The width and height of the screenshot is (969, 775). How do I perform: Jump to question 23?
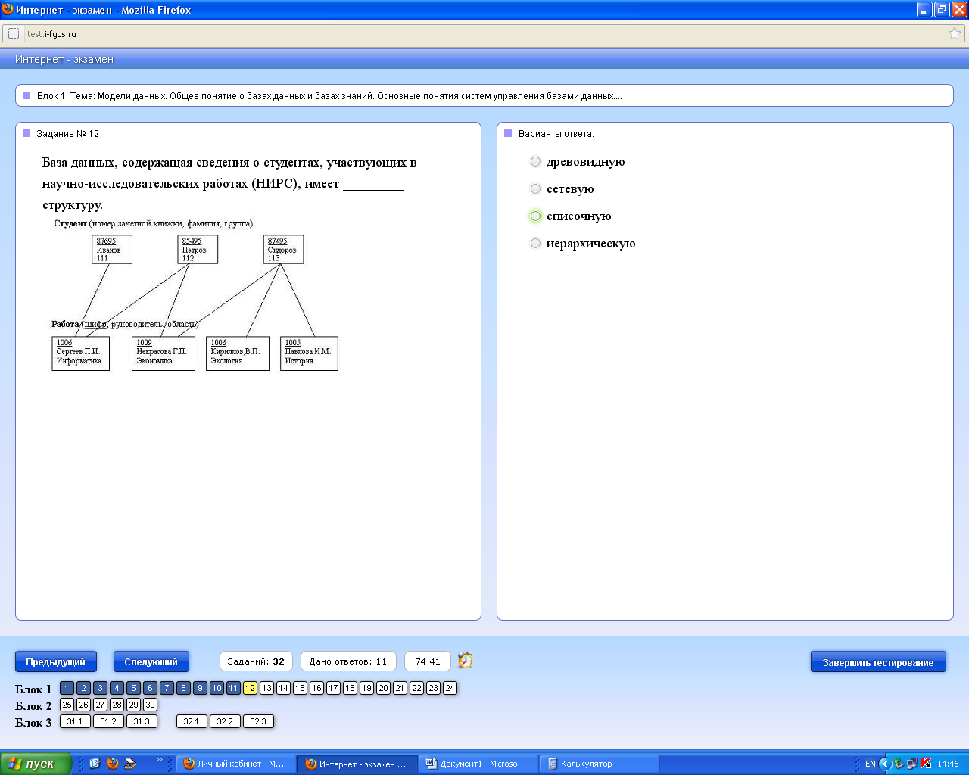(x=433, y=688)
